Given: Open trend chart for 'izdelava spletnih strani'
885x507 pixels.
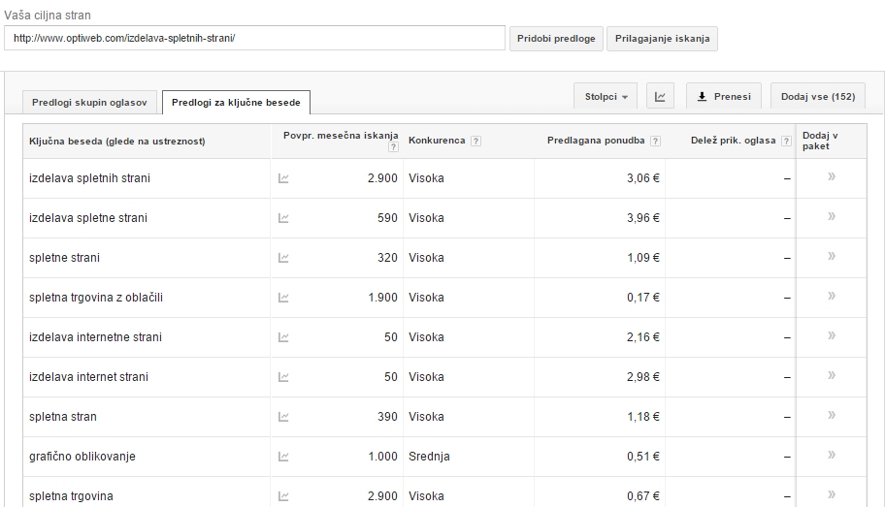Looking at the screenshot, I should click(x=283, y=178).
